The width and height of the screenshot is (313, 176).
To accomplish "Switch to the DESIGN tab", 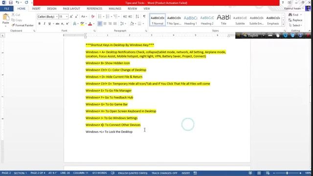I will coord(52,9).
